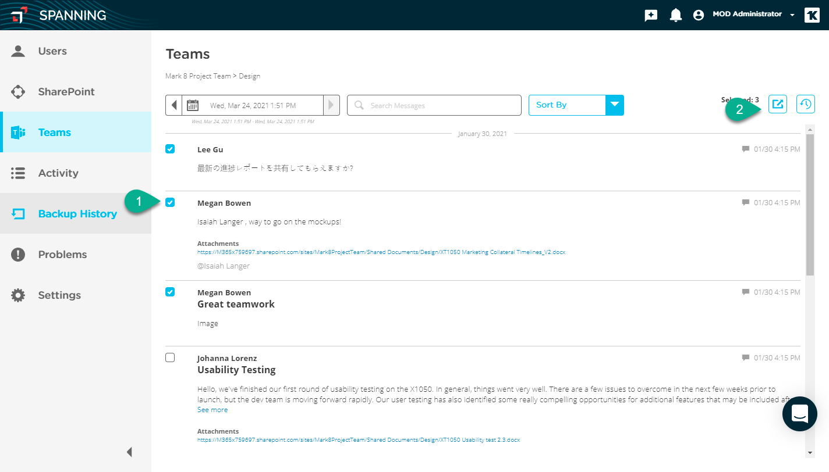Check the Usability Testing message checkbox
This screenshot has width=829, height=472.
coord(170,357)
